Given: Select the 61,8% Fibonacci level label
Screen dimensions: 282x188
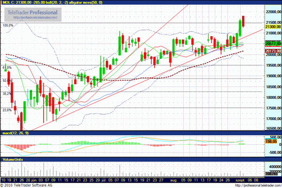Looking at the screenshot, I should (x=7, y=68).
